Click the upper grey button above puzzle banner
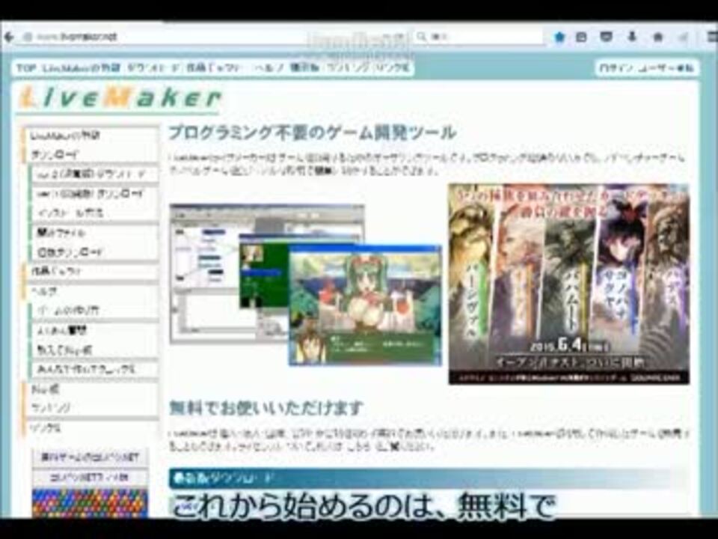The width and height of the screenshot is (718, 539). tap(90, 457)
